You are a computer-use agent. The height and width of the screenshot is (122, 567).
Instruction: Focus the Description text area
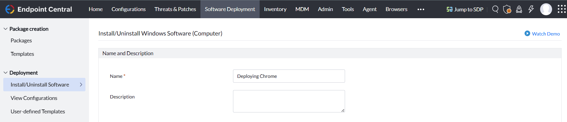coord(289,101)
